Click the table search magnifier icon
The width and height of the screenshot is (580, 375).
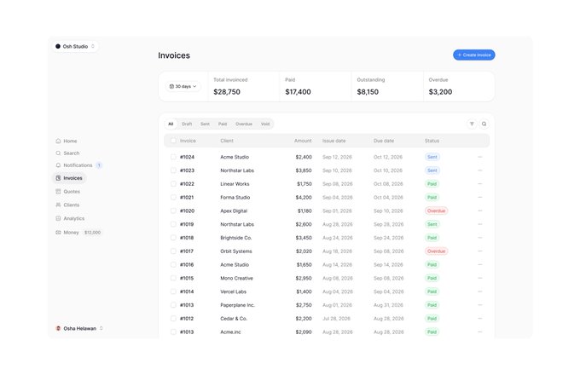(484, 124)
